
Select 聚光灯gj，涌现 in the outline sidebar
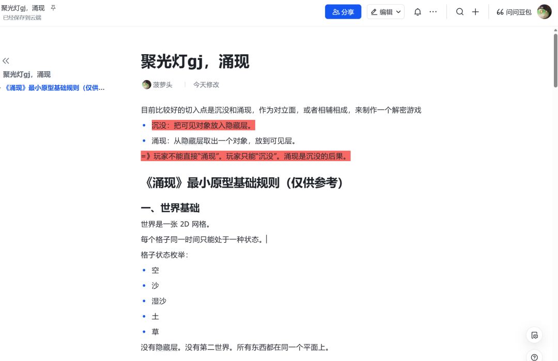point(27,74)
